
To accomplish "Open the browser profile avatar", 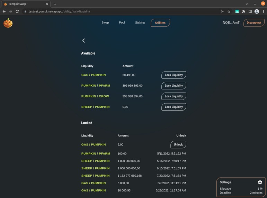I will tap(257, 11).
